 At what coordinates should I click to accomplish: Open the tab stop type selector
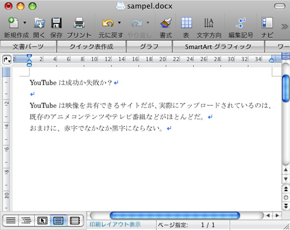click(x=7, y=60)
